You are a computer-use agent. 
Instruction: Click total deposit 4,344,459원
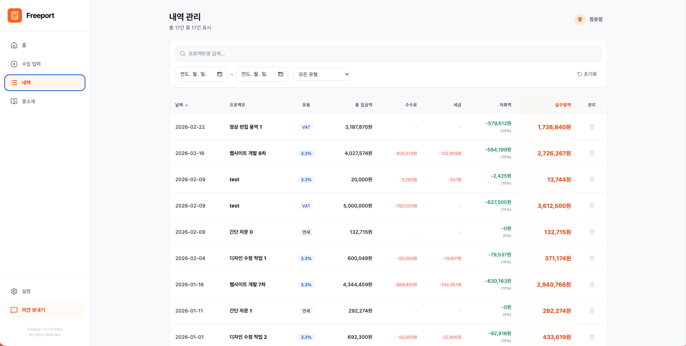[357, 284]
